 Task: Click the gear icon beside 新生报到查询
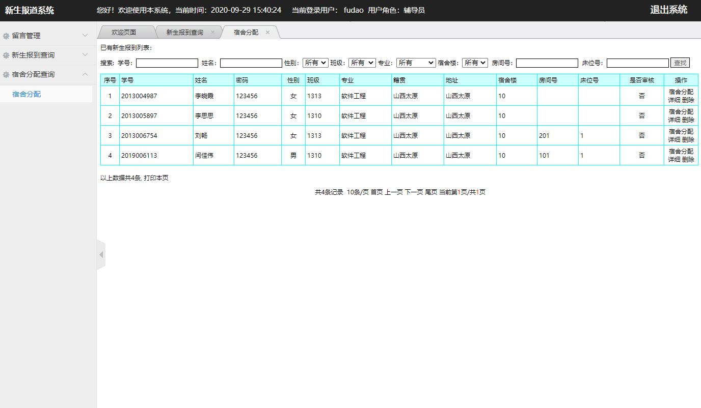[7, 54]
